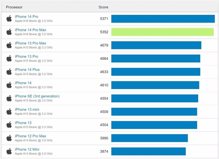Click the Apple icon in the iPhone 14 Pro Max row
This screenshot has width=219, height=159.
click(x=9, y=32)
